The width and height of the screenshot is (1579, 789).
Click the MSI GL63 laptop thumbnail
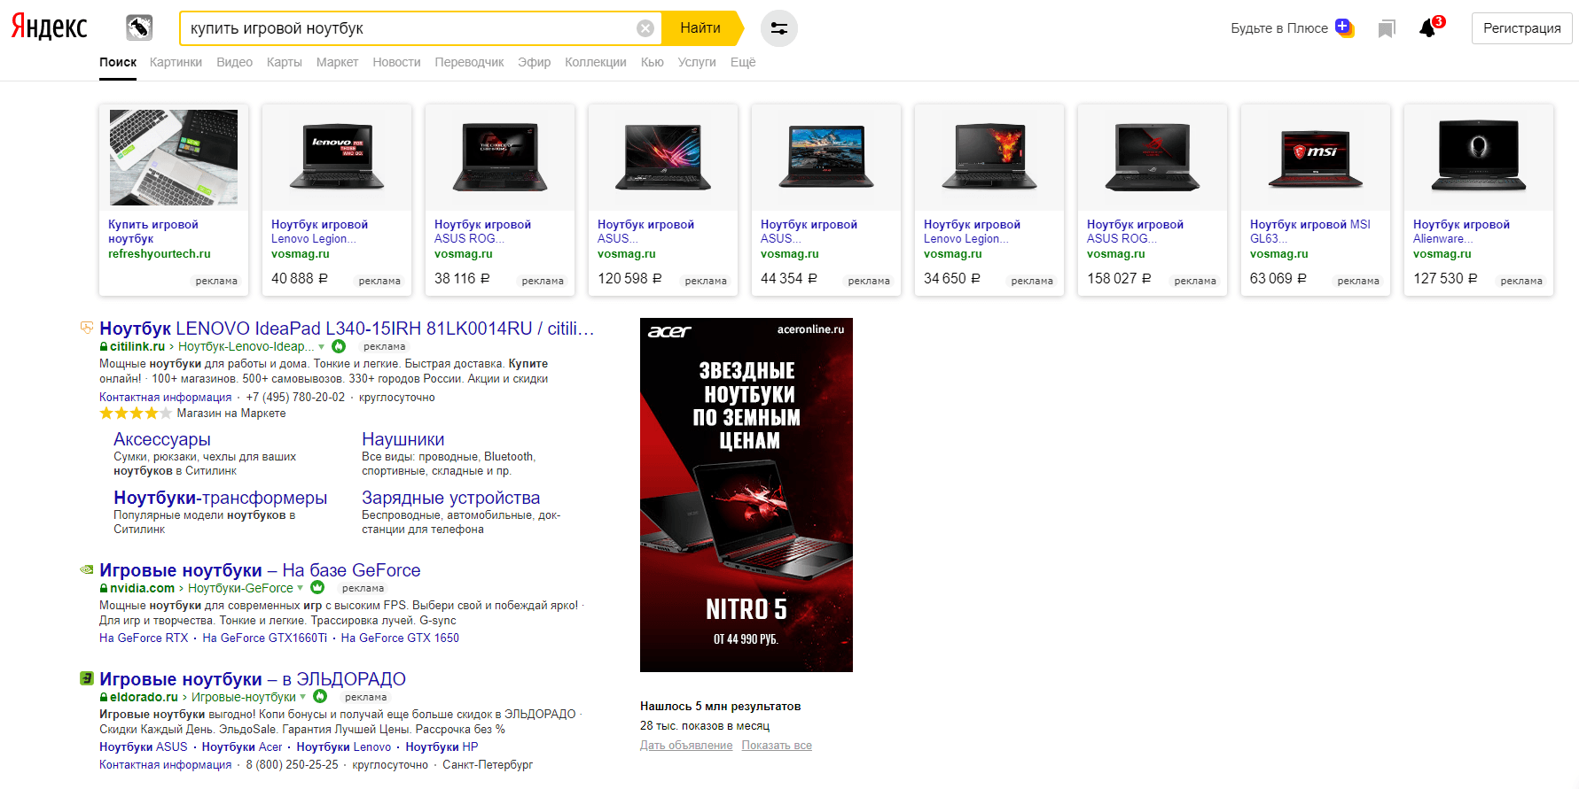click(1315, 158)
